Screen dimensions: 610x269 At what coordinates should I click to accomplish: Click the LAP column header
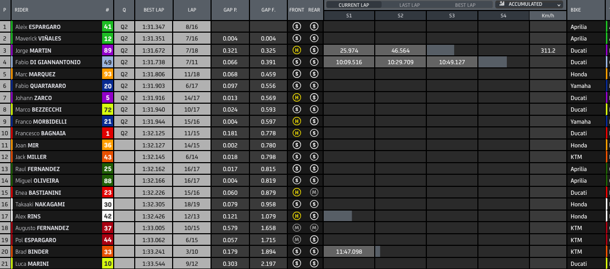click(x=192, y=10)
